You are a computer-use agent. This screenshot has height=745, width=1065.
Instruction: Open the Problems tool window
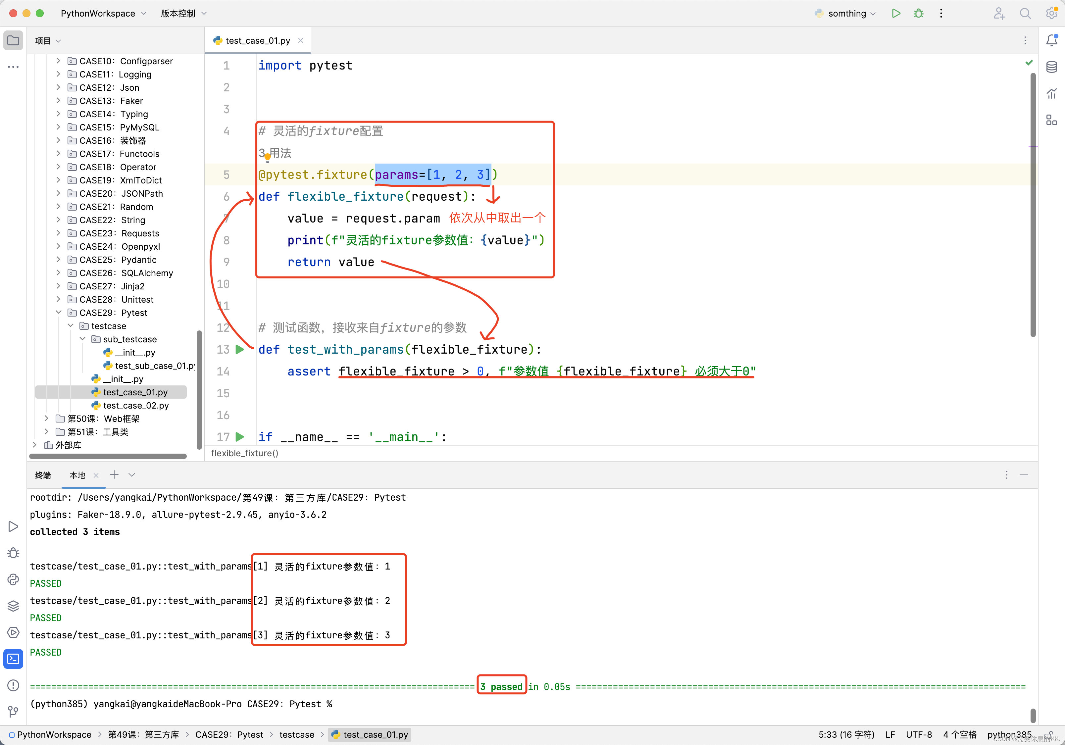13,685
